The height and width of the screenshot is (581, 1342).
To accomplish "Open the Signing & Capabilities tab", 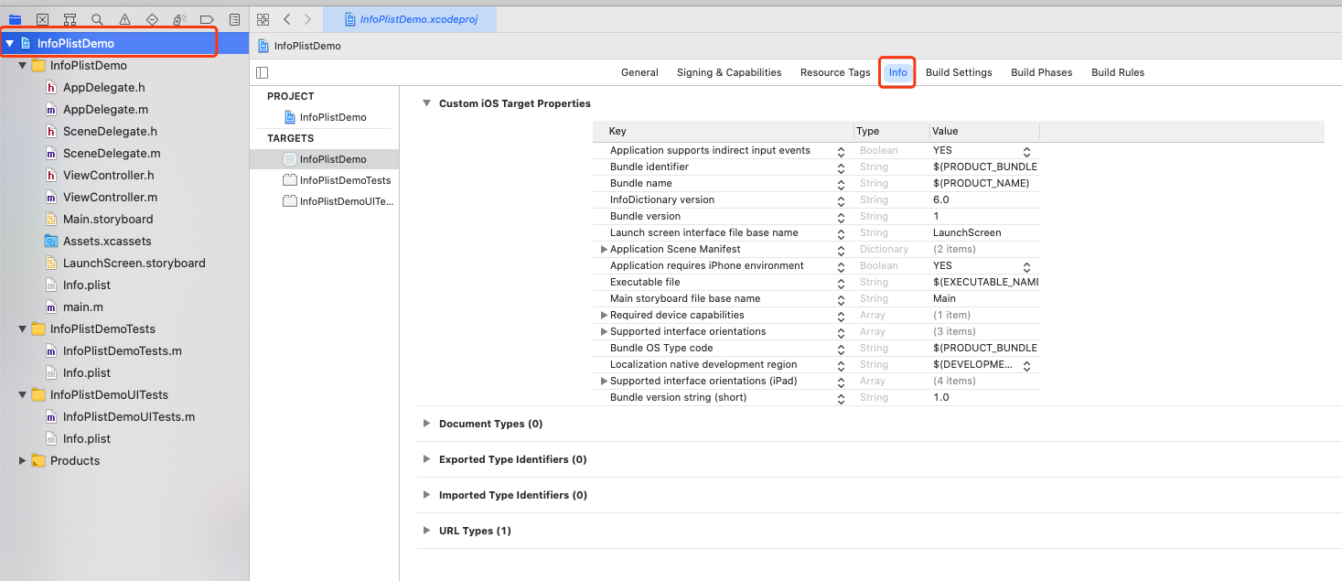I will (x=729, y=72).
